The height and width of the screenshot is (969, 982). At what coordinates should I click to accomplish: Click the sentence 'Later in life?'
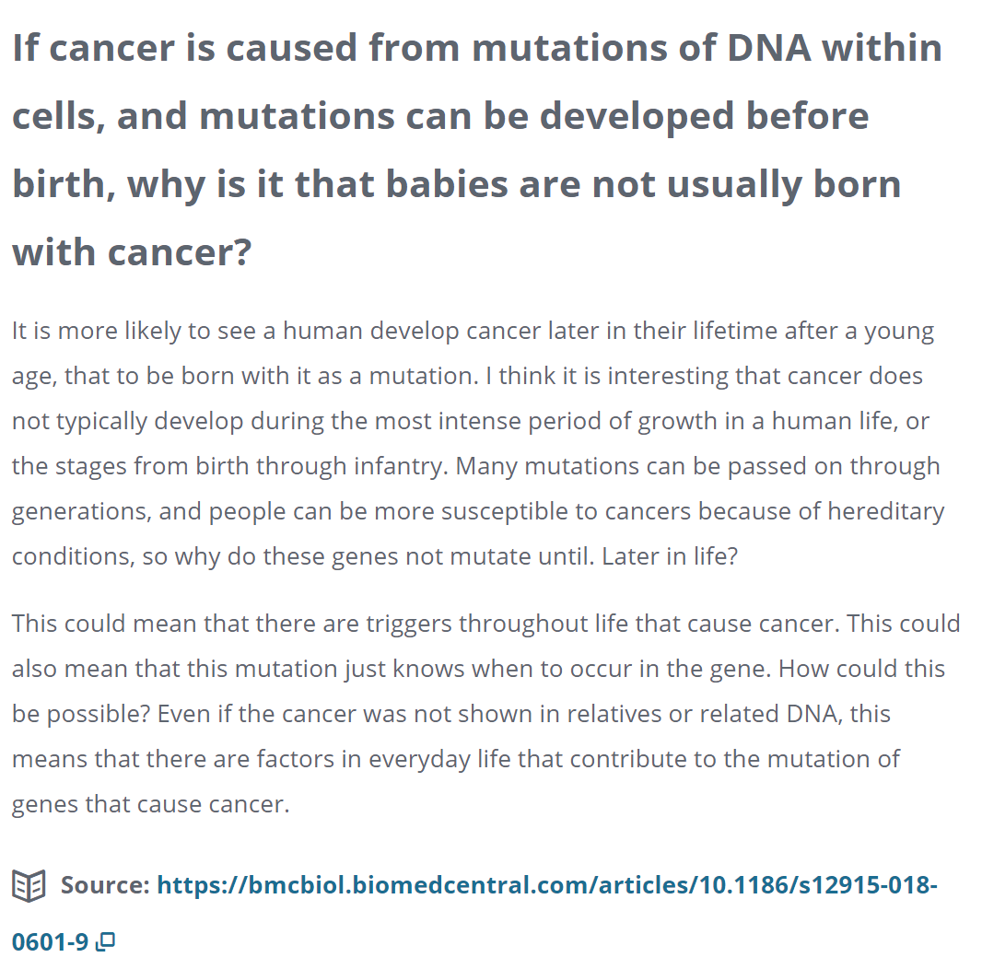[x=670, y=556]
